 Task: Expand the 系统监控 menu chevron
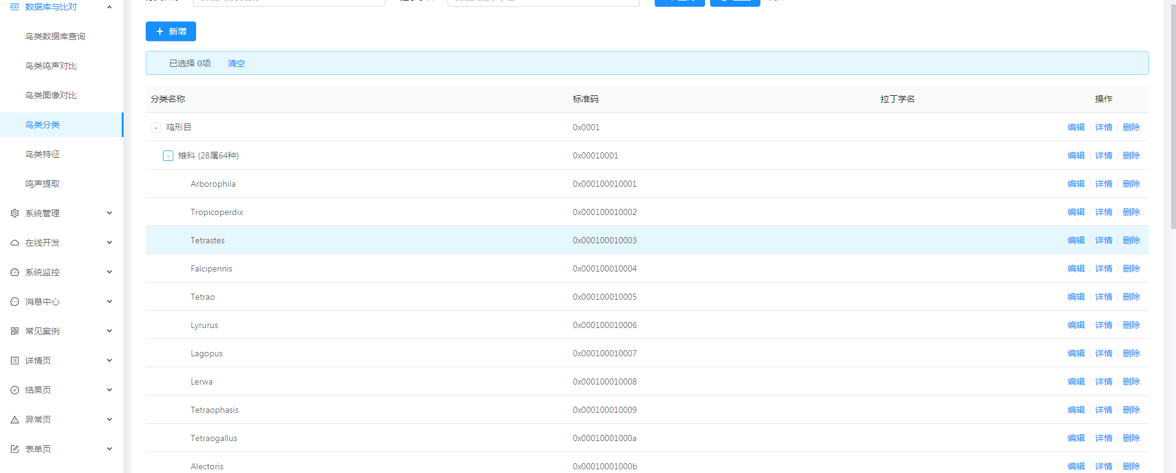click(109, 272)
